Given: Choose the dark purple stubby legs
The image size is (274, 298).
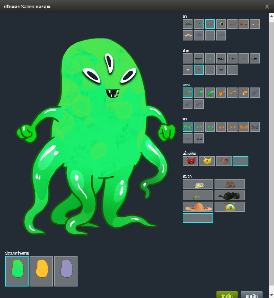Looking at the screenshot, I should click(x=199, y=138).
